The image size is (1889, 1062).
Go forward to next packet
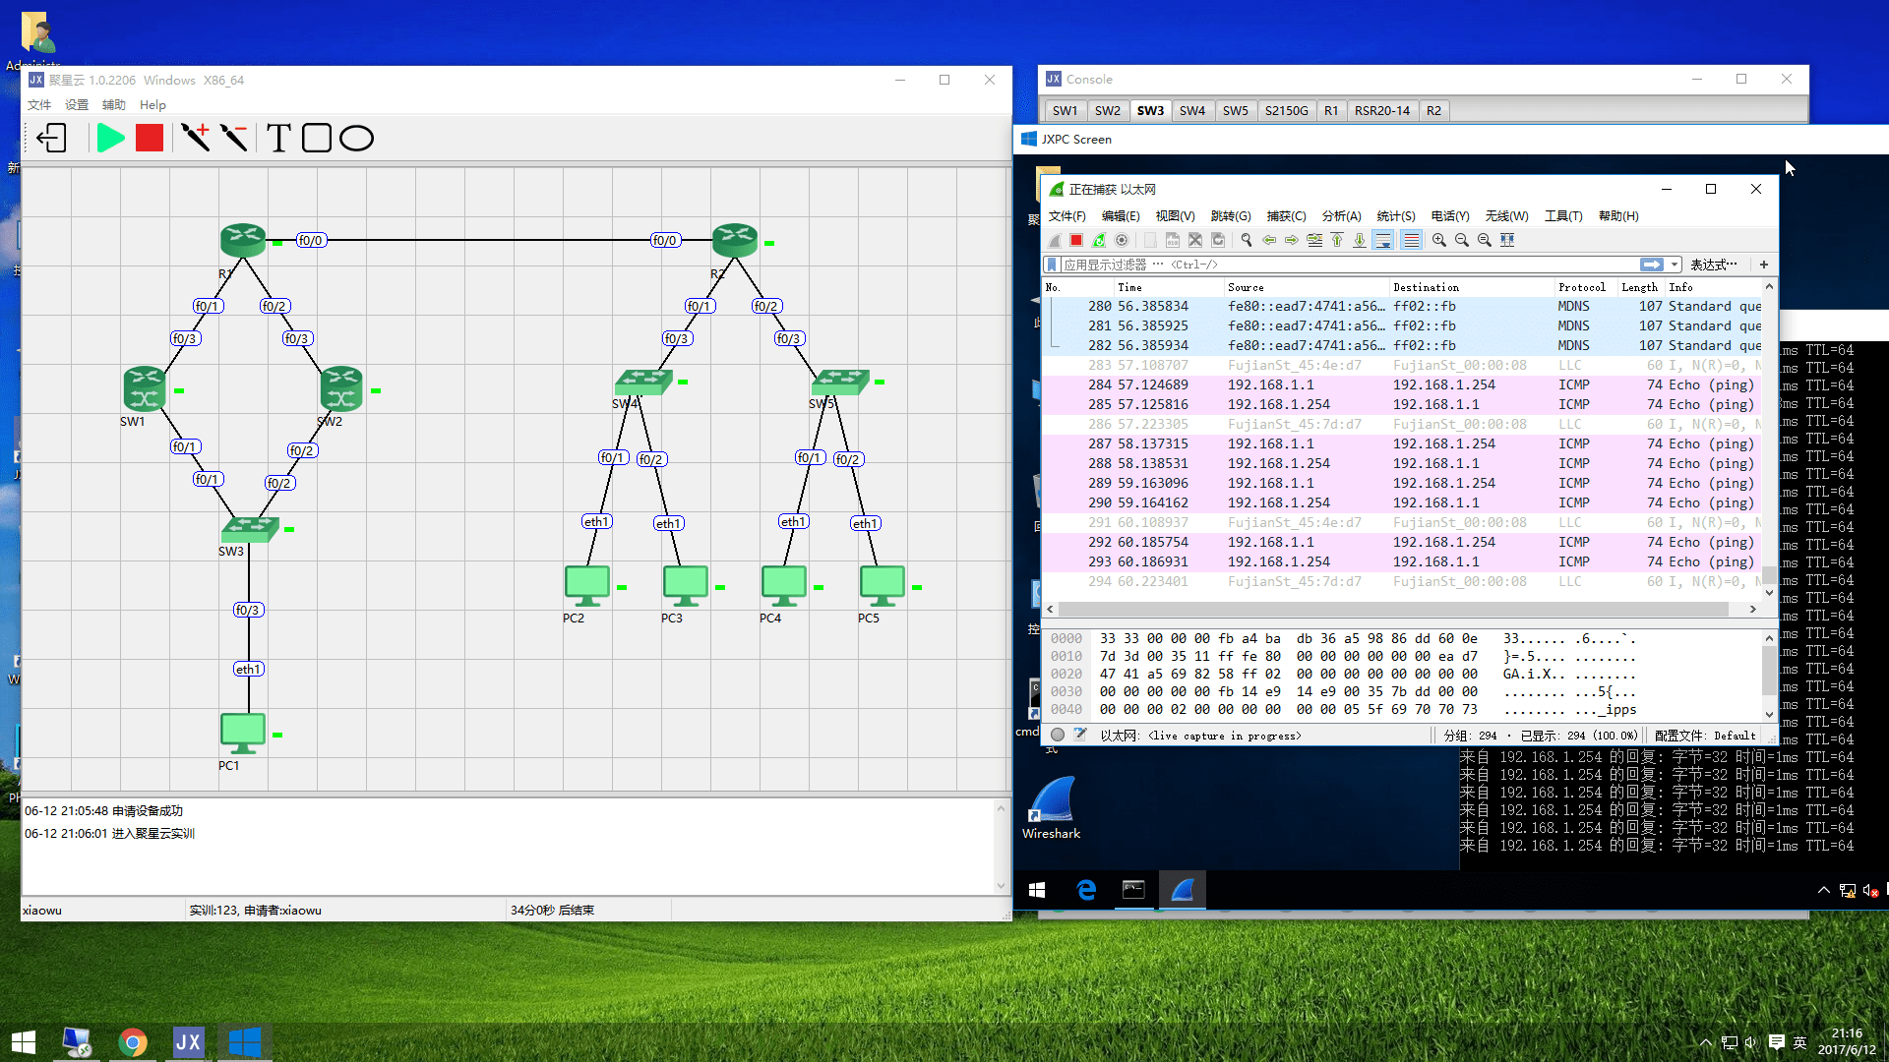click(1292, 240)
